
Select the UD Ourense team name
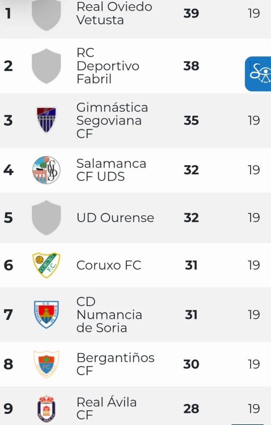point(115,218)
